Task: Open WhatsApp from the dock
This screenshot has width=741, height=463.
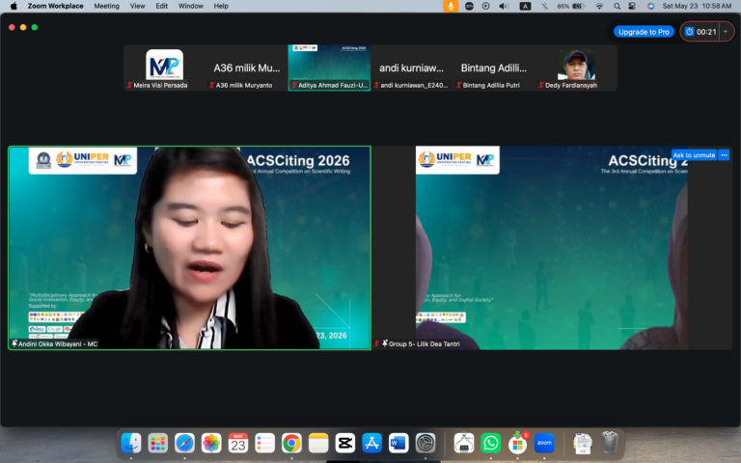Action: (490, 443)
